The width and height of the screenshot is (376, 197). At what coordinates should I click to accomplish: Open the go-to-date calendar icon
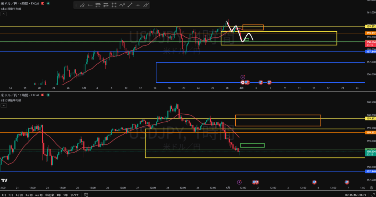[86, 194]
